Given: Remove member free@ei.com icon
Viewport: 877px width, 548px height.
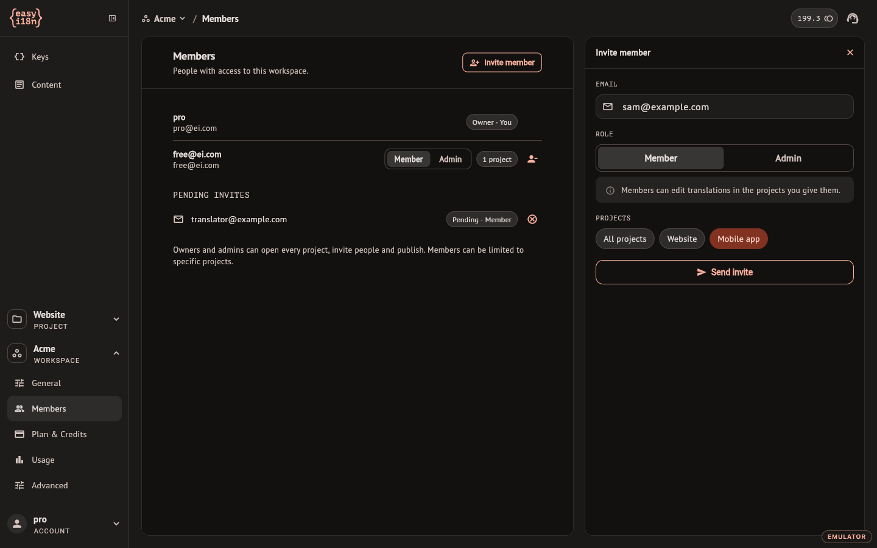Looking at the screenshot, I should click(532, 159).
